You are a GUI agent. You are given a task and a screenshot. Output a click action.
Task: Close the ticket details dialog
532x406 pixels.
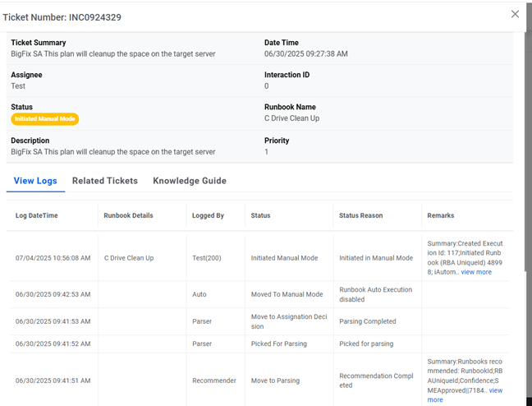(x=515, y=14)
